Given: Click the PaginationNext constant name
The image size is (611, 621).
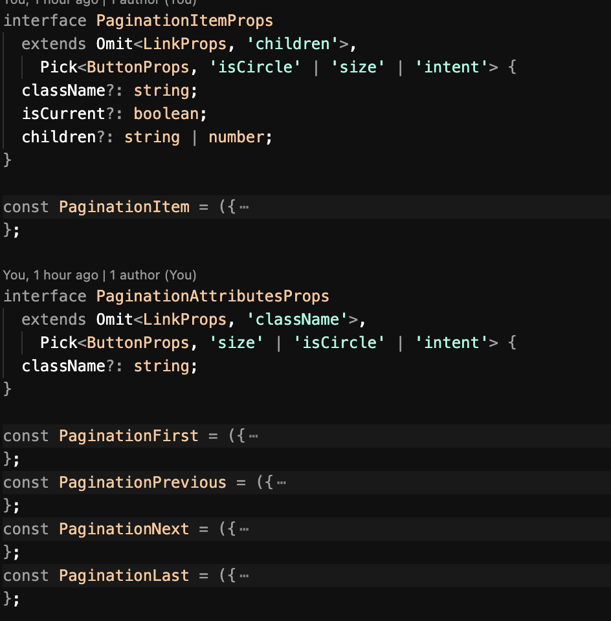Looking at the screenshot, I should (x=124, y=529).
